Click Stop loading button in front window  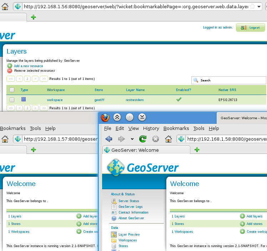(156, 139)
